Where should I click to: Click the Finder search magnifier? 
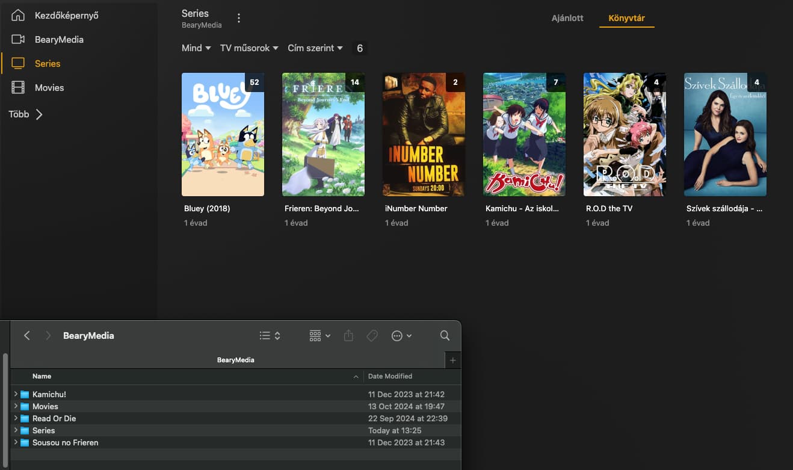(x=445, y=336)
